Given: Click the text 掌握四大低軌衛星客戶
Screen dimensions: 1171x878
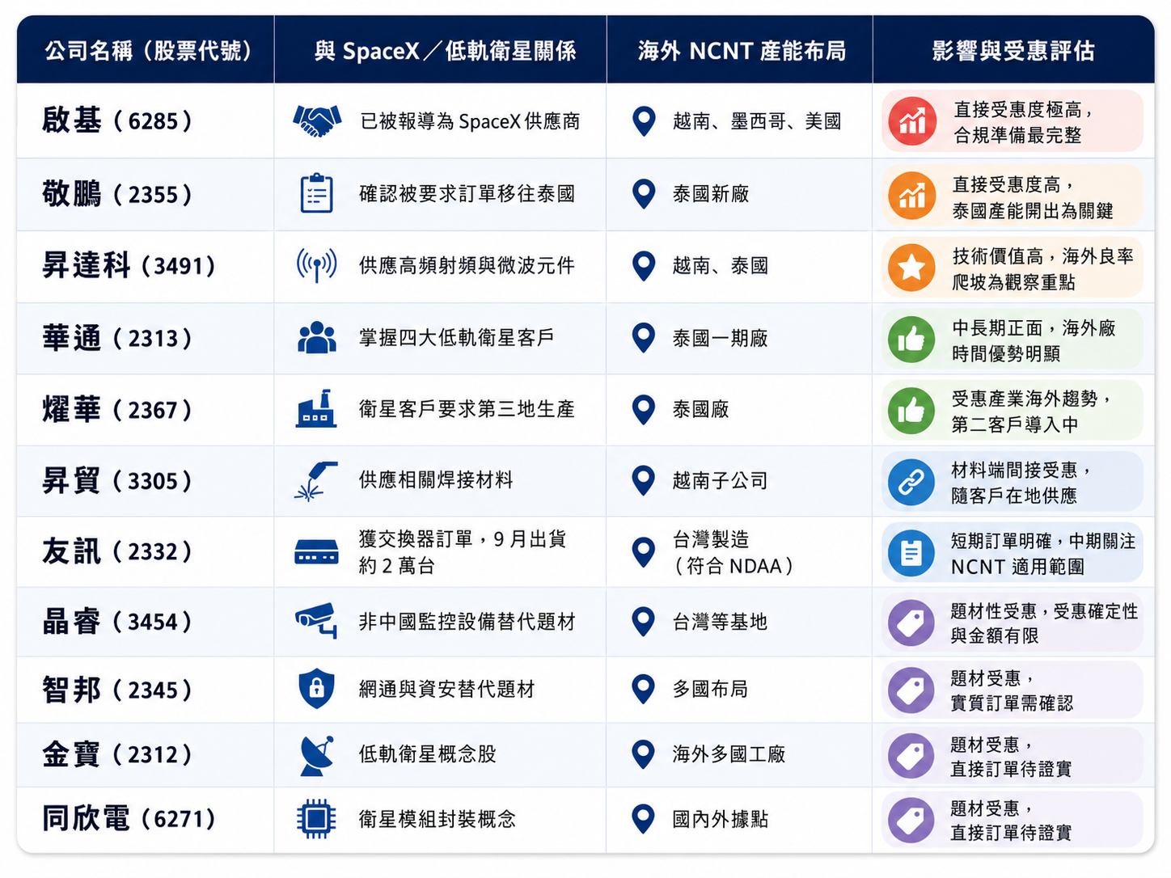Looking at the screenshot, I should pyautogui.click(x=456, y=337).
